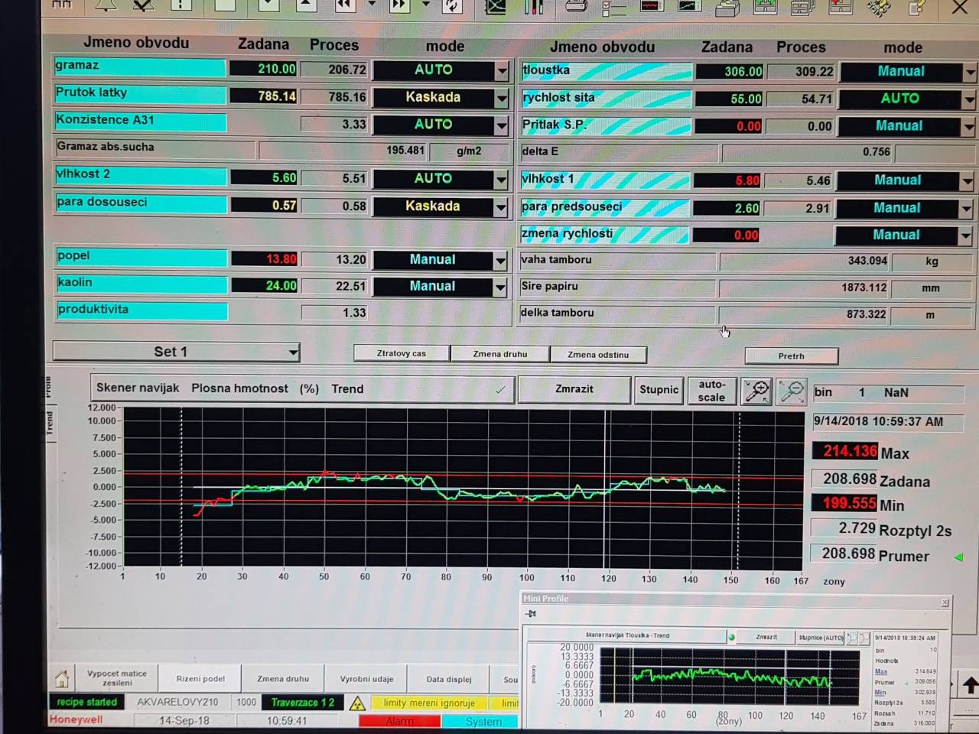This screenshot has width=979, height=734.
Task: Expand the Set 1 dropdown
Action: tap(293, 352)
